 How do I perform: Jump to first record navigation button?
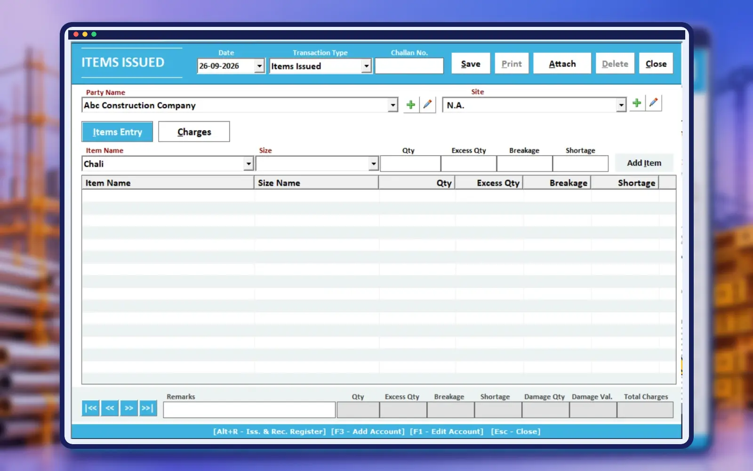coord(90,408)
